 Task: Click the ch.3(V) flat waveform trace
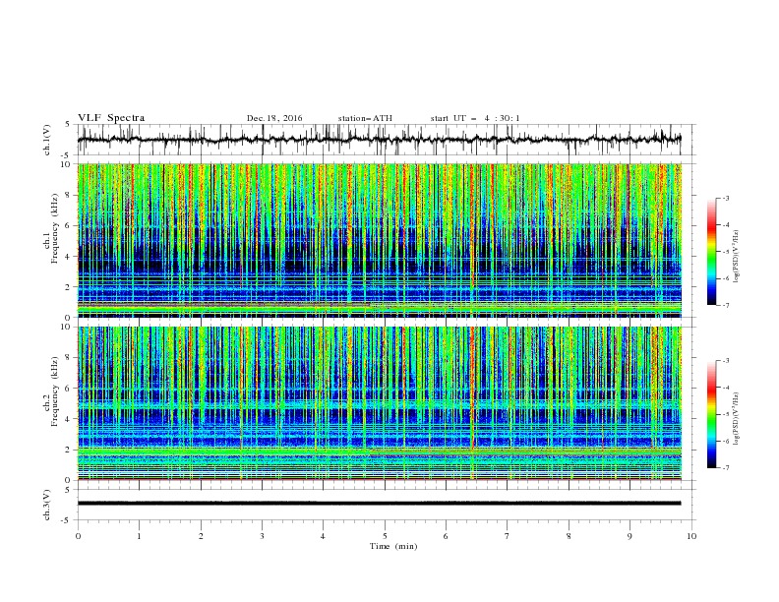click(x=379, y=504)
